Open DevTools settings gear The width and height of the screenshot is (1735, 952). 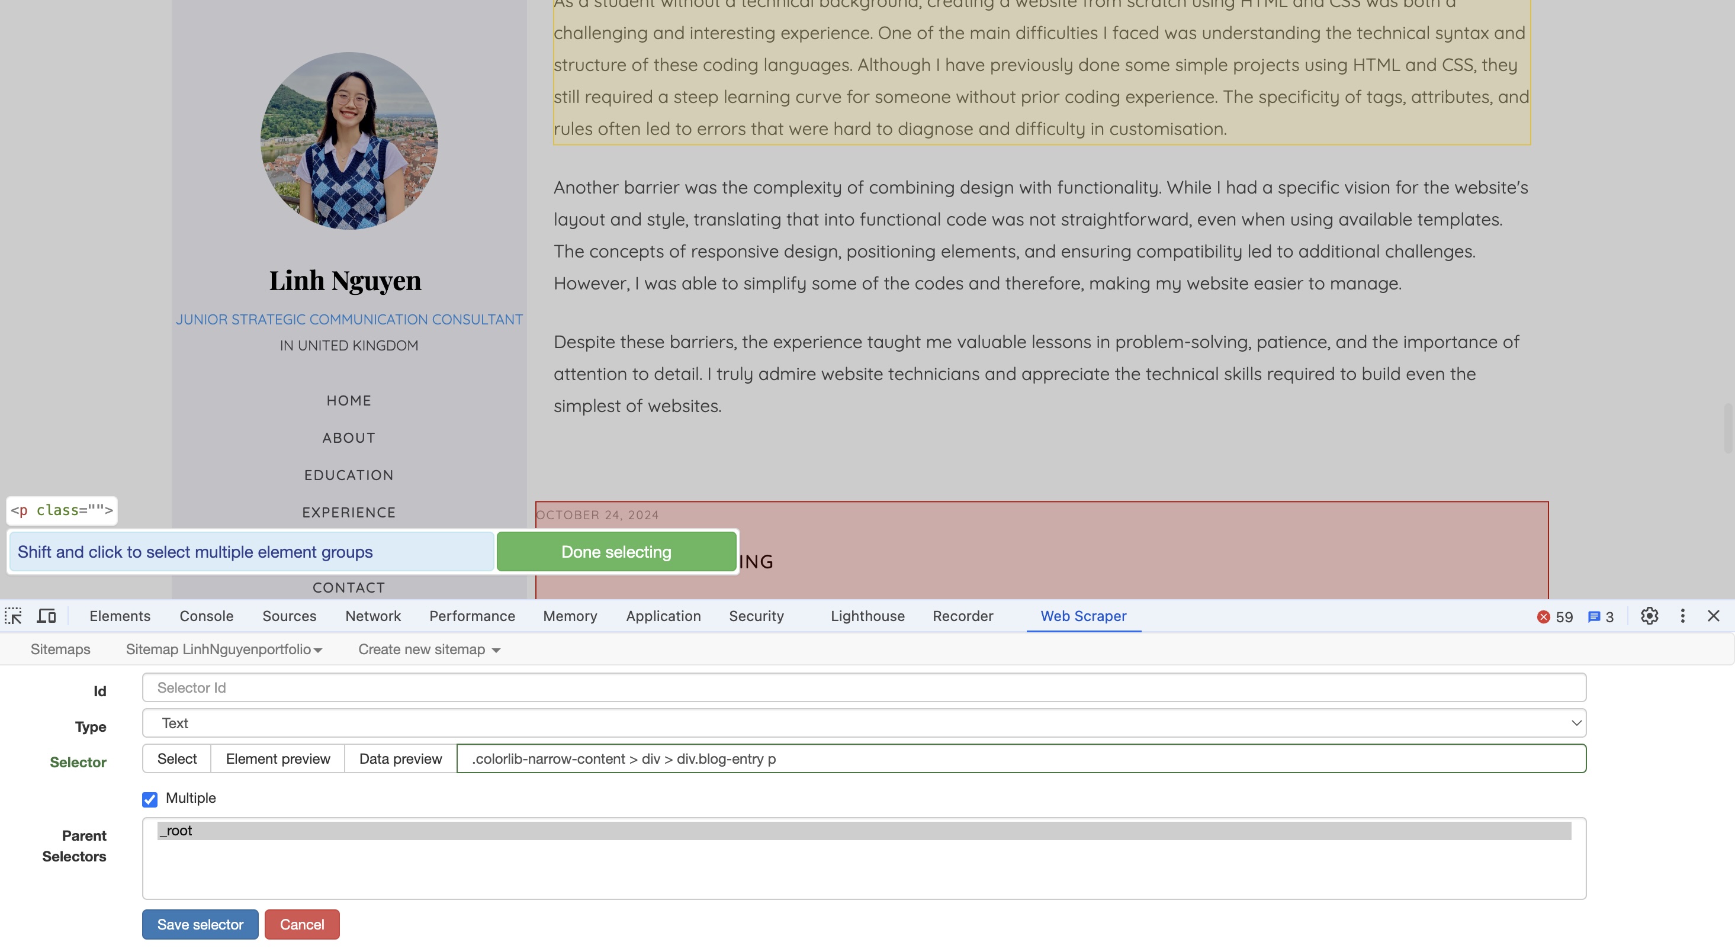click(1649, 616)
